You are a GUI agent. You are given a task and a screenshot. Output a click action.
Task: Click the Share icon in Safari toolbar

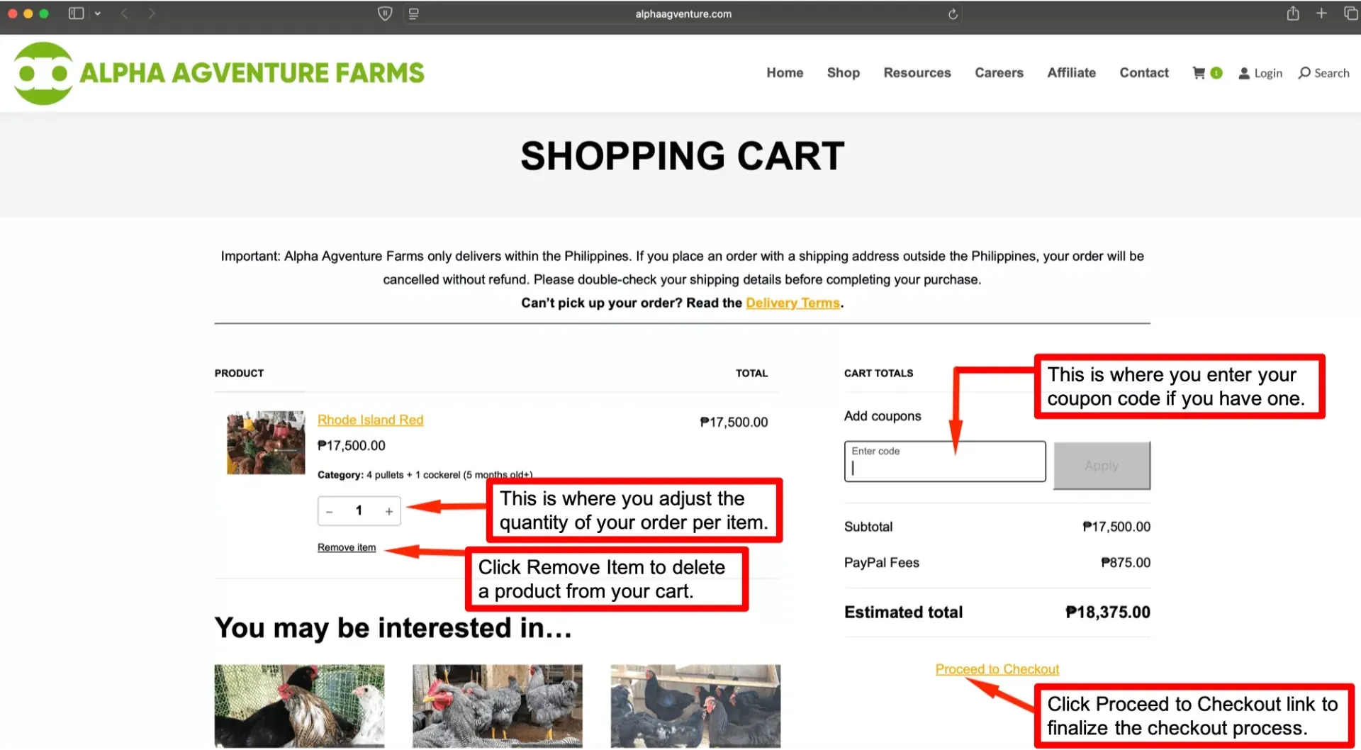click(x=1293, y=13)
